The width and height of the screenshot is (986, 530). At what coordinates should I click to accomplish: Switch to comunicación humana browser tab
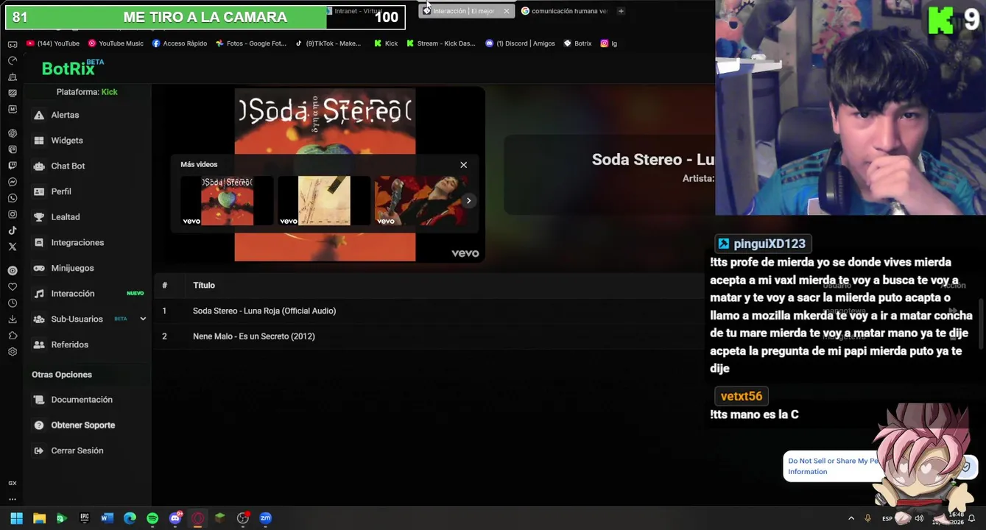(x=565, y=11)
